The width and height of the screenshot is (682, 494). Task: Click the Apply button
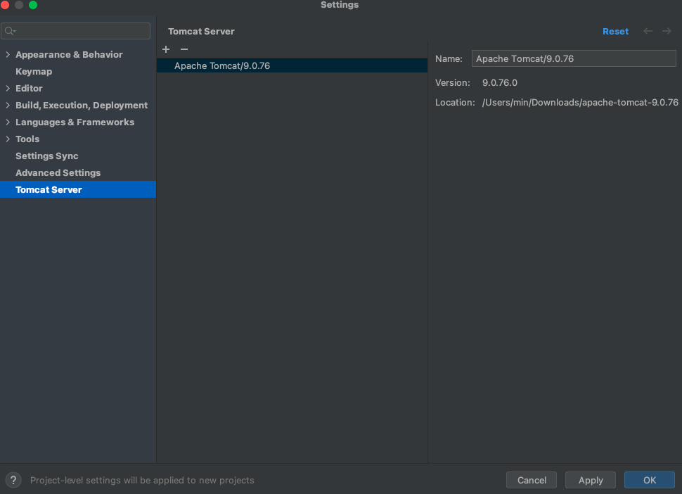(x=591, y=480)
